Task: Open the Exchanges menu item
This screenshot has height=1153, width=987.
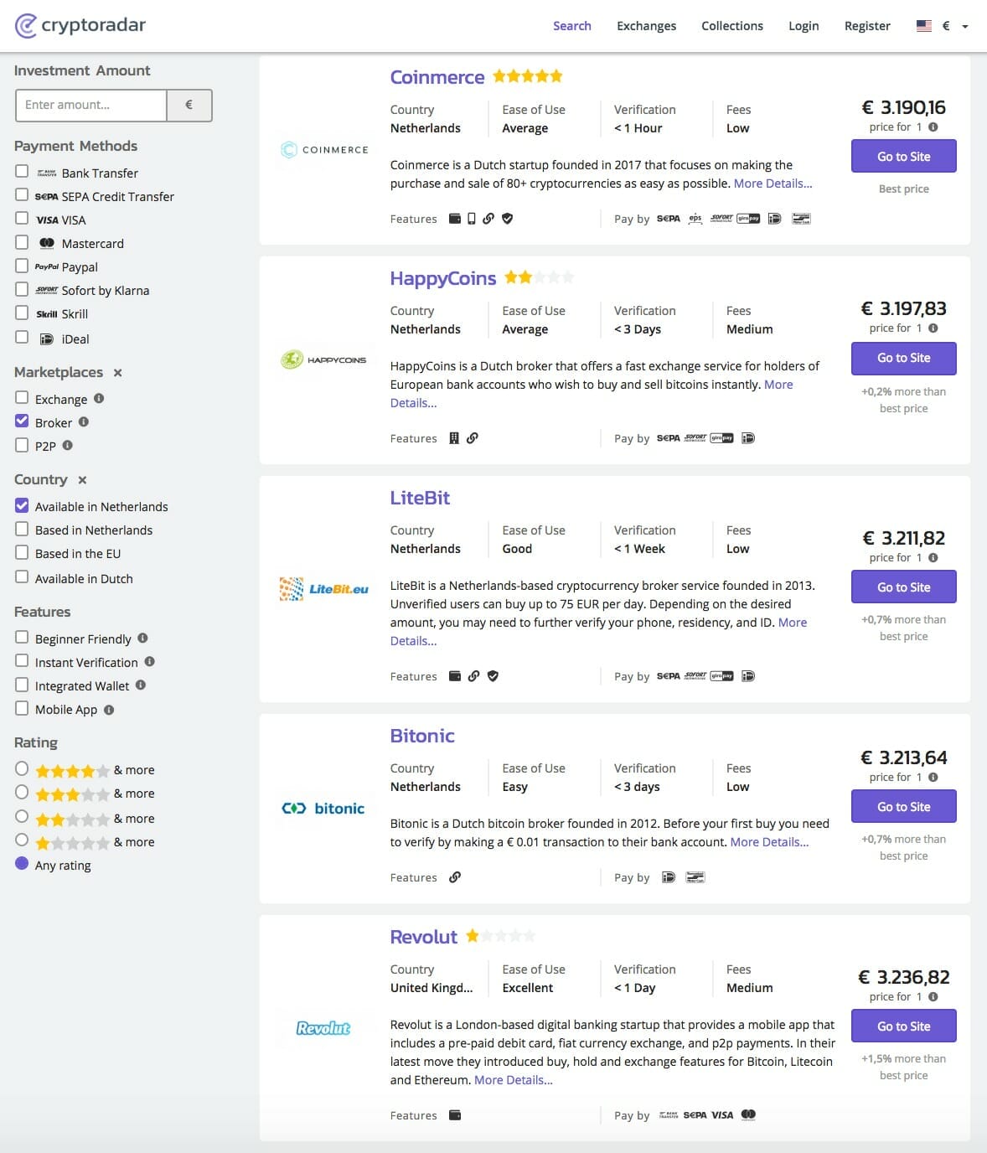Action: click(x=646, y=26)
